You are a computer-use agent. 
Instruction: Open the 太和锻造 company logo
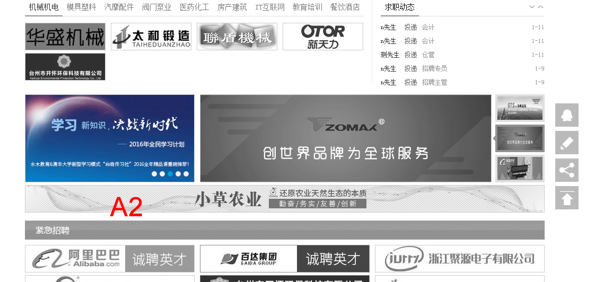click(x=151, y=37)
